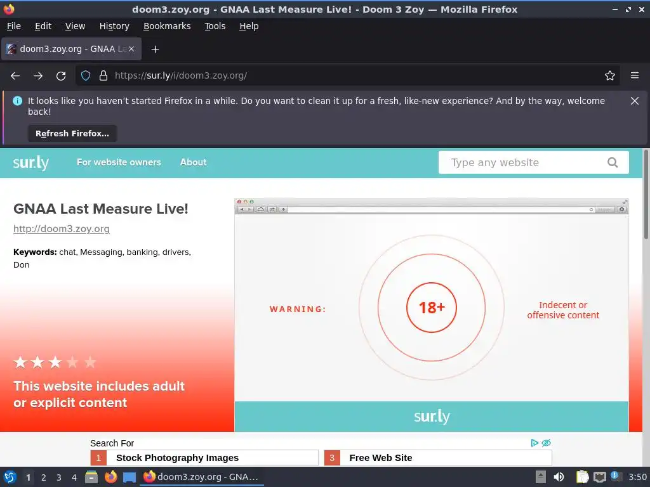
Task: Click the clock showing 3:50
Action: coord(637,477)
